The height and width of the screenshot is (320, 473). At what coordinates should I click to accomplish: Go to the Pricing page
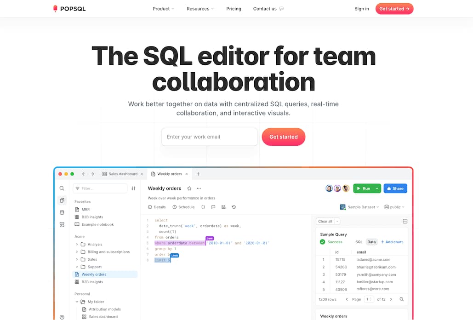234,9
